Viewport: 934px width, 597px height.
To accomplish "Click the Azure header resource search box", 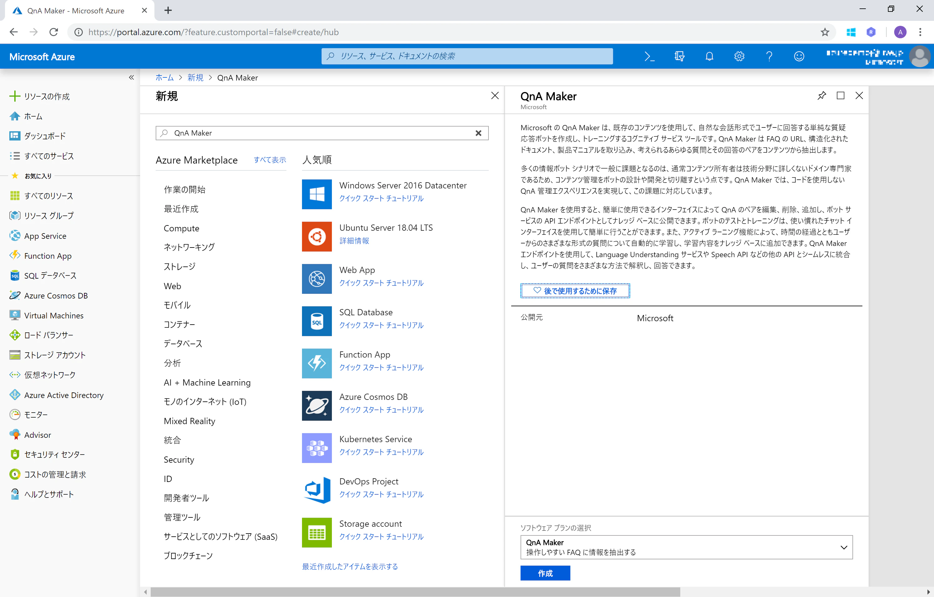I will [x=467, y=56].
